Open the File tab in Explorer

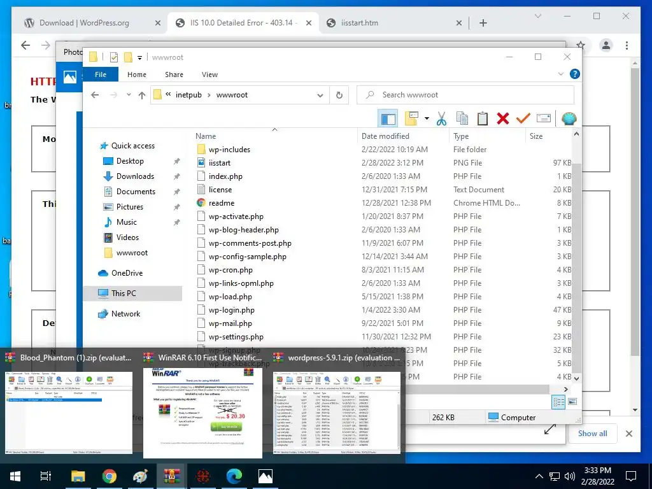(100, 74)
